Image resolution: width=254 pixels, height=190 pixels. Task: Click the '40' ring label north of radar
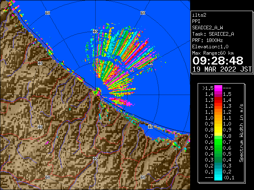(x=95, y=32)
